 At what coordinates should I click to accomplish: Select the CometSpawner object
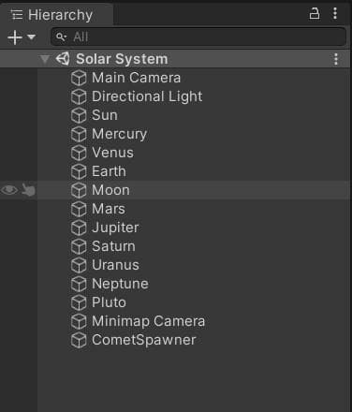pos(144,340)
